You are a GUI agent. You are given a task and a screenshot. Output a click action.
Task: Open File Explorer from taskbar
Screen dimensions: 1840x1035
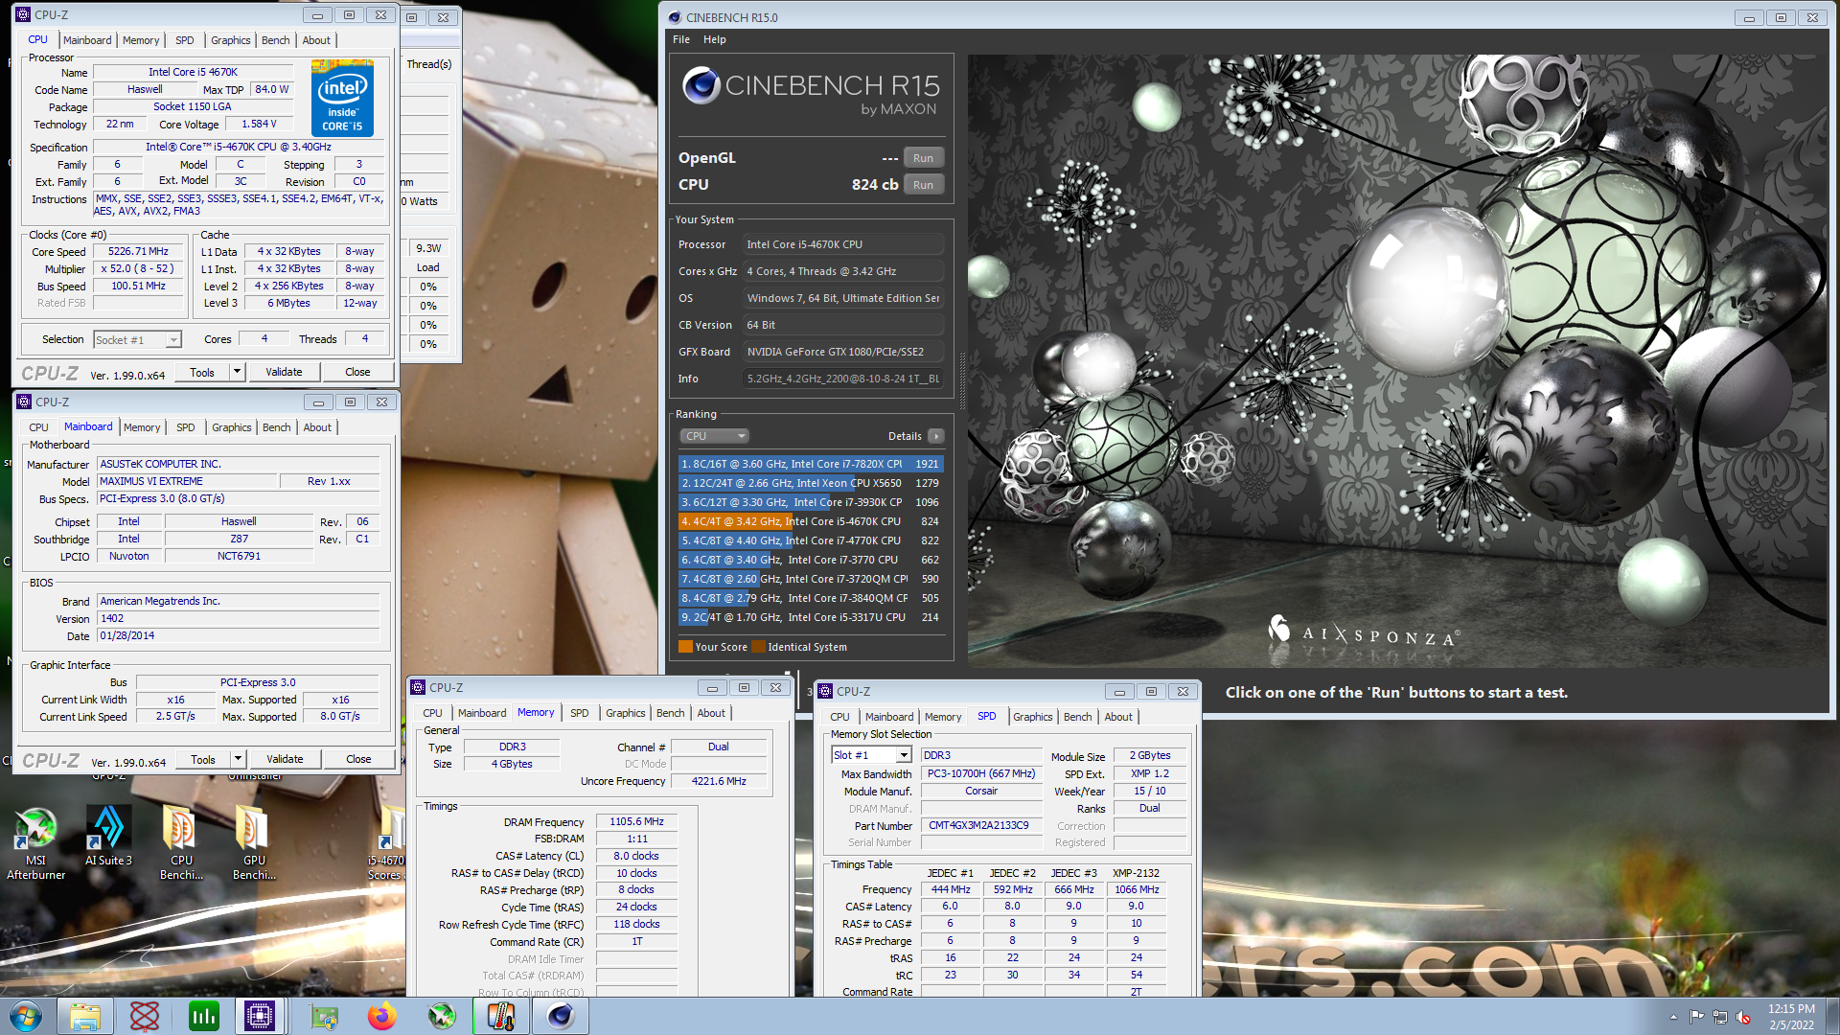pos(85,1016)
